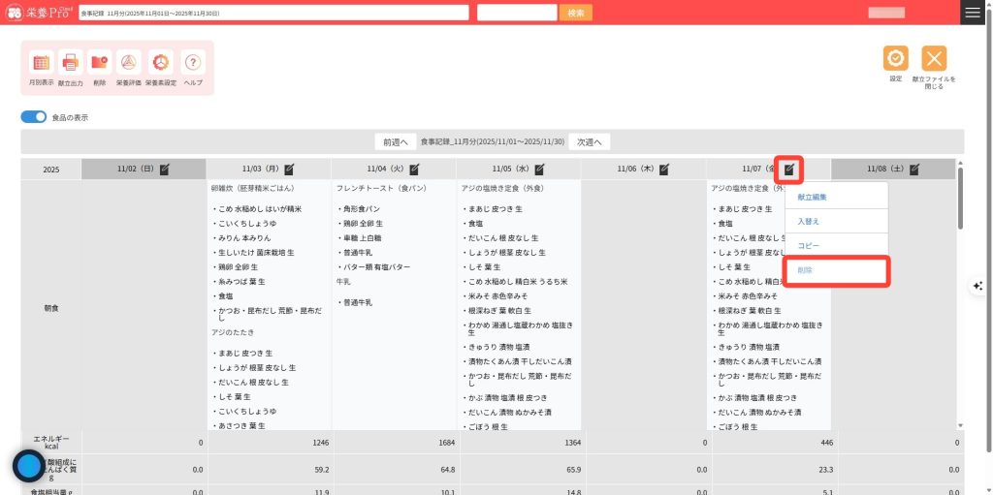Viewport: 993px width, 495px height.
Task: Open edit menu for 11/05 (水)
Action: pos(539,170)
